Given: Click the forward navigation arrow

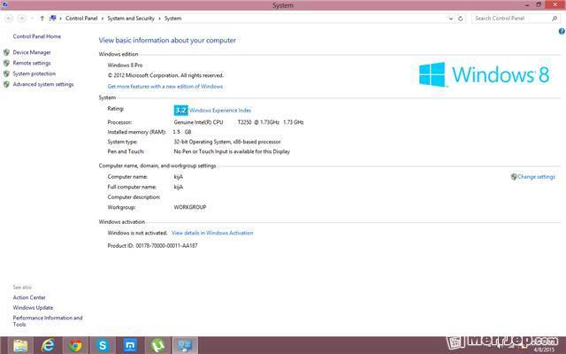Looking at the screenshot, I should pyautogui.click(x=21, y=18).
